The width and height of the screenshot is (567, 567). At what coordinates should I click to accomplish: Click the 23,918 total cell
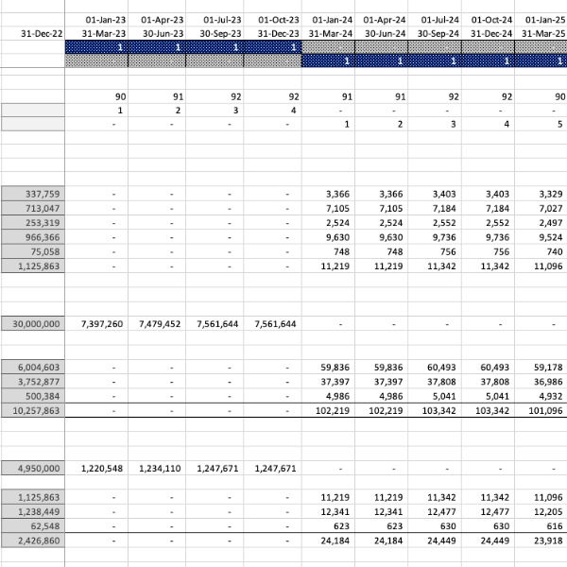pos(542,541)
